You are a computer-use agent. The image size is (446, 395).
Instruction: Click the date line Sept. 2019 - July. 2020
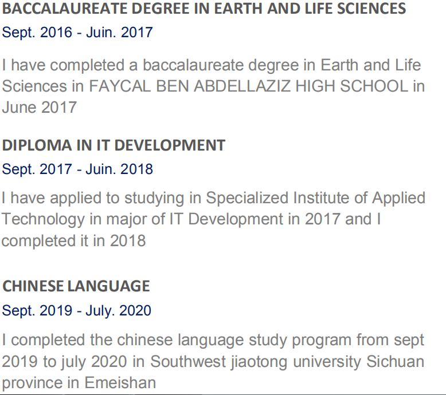coord(77,310)
